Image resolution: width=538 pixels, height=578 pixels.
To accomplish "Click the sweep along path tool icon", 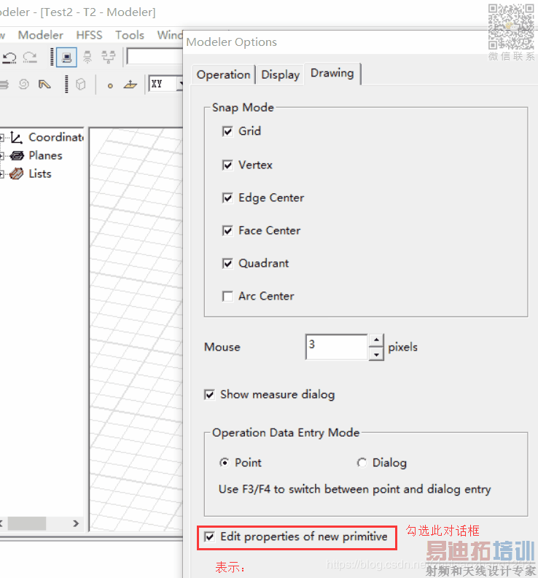I will [44, 85].
